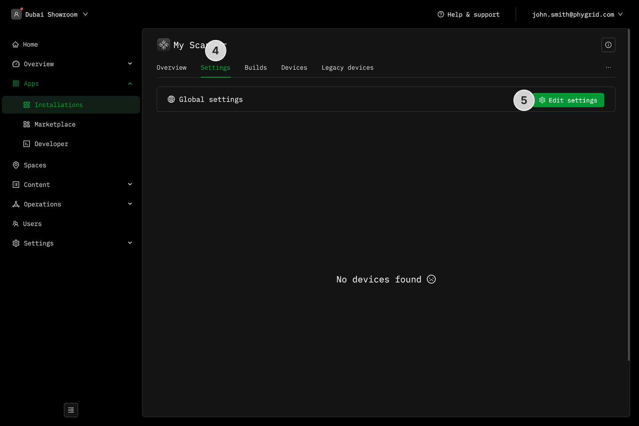Image resolution: width=639 pixels, height=426 pixels.
Task: Click the Home icon in the sidebar
Action: point(16,44)
